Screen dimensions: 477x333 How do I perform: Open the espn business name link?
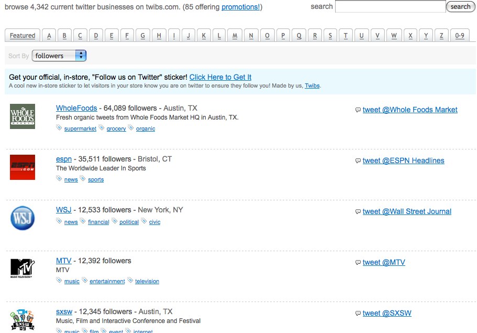click(x=64, y=159)
